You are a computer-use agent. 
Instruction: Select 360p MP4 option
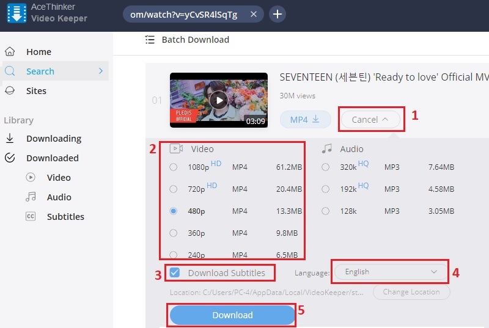tap(174, 233)
